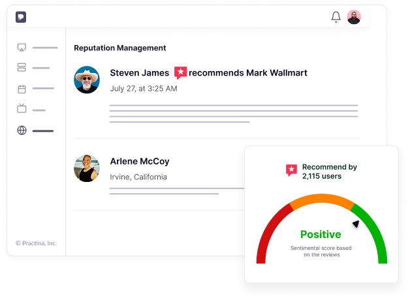Click 'Irvine, California' location text
This screenshot has width=410, height=300.
point(138,177)
